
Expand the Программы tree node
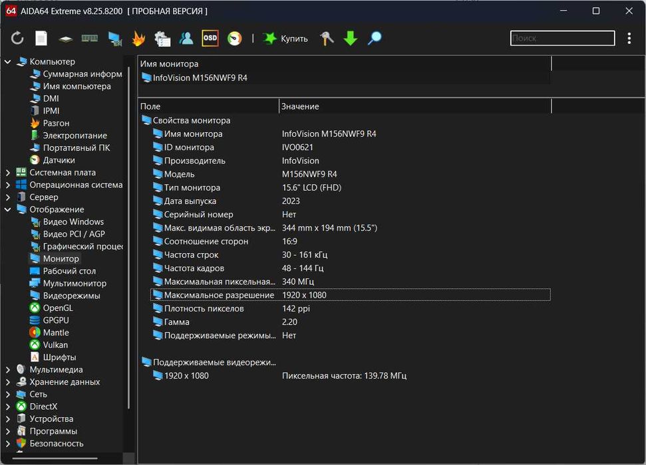[x=7, y=431]
